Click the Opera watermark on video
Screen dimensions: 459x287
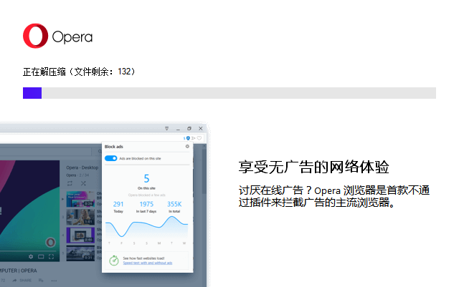[x=50, y=243]
